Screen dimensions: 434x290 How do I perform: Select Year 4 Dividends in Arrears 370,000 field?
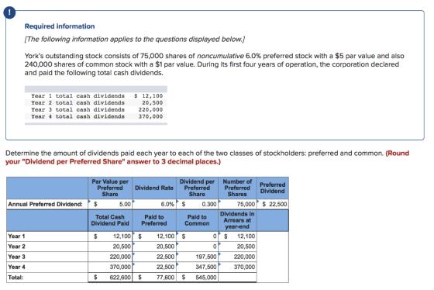pyautogui.click(x=237, y=268)
